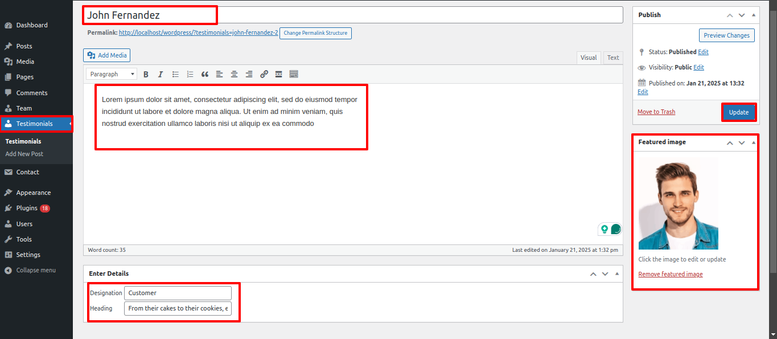Open the Paragraph format dropdown
Image resolution: width=777 pixels, height=339 pixels.
click(x=112, y=74)
